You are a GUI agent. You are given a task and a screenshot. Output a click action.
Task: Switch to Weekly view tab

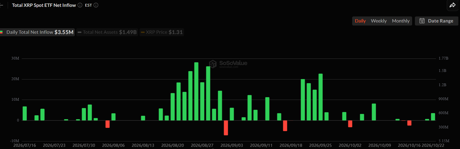tap(379, 21)
